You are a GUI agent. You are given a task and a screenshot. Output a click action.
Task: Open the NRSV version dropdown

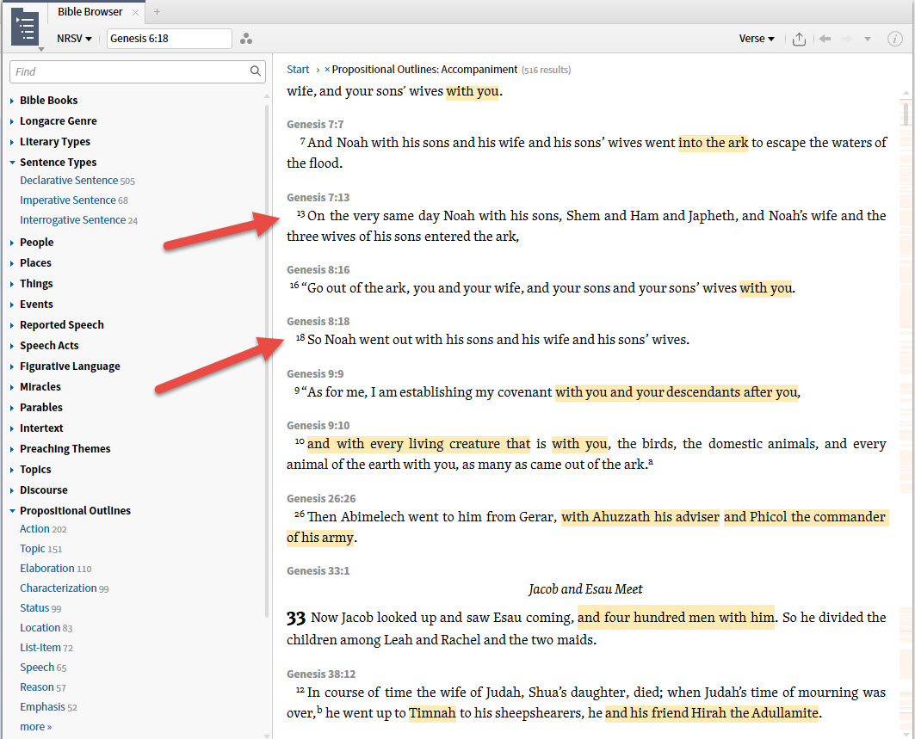pos(75,38)
